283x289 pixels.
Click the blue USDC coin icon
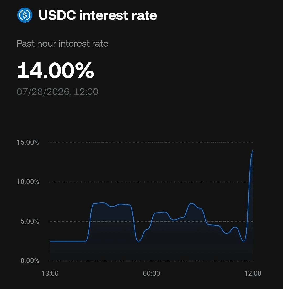click(25, 15)
